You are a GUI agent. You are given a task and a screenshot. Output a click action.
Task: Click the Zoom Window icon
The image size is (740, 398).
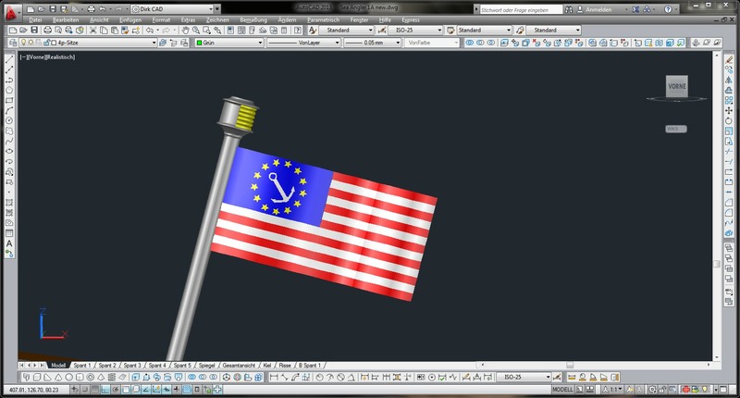click(206, 31)
